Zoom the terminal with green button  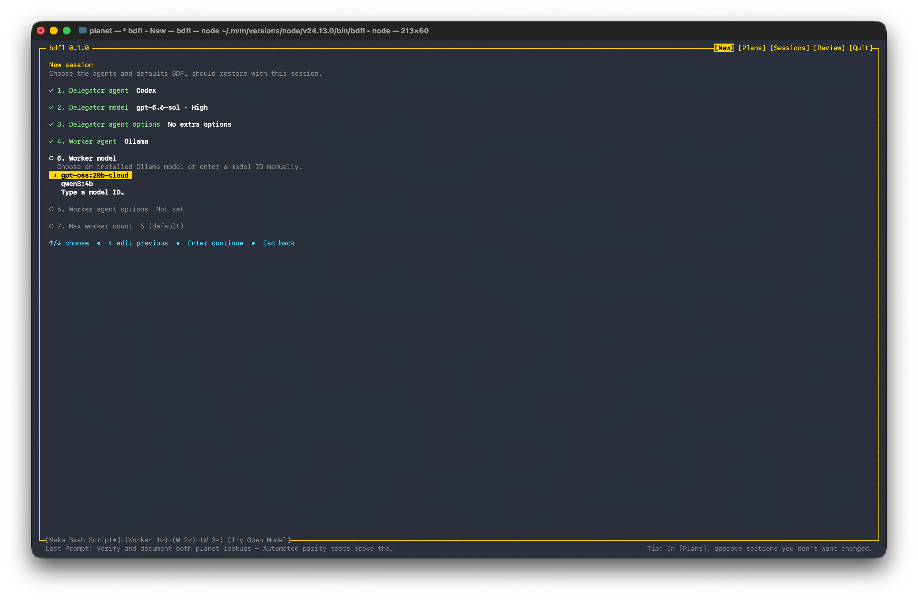[67, 31]
